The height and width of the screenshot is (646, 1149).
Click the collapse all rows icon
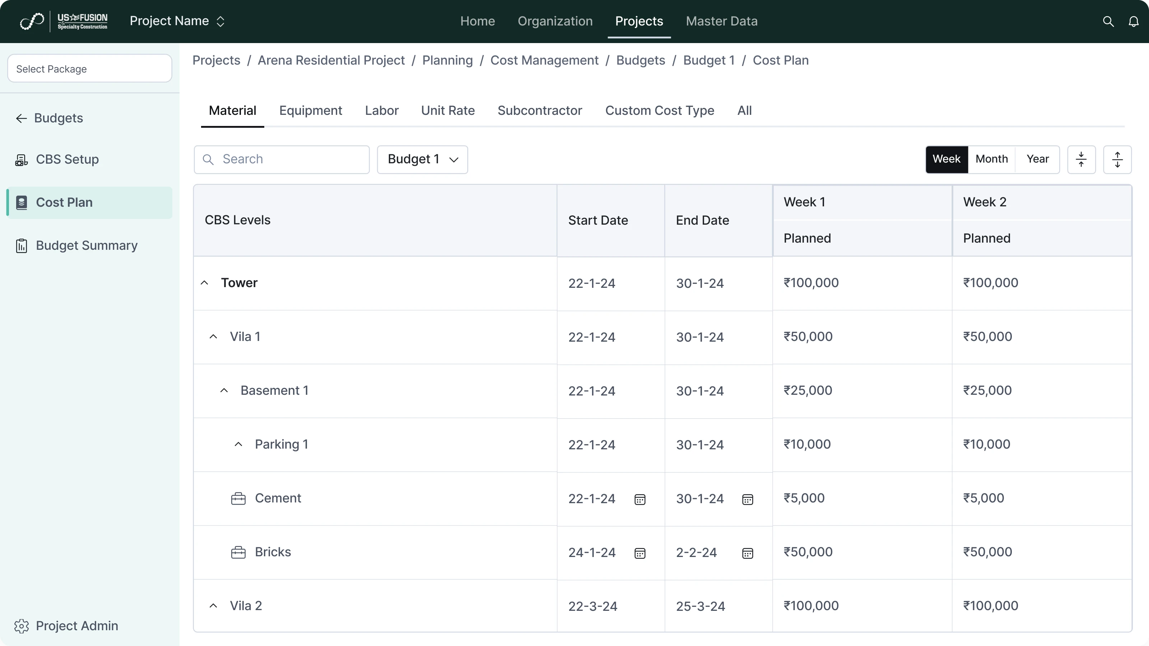pos(1081,159)
